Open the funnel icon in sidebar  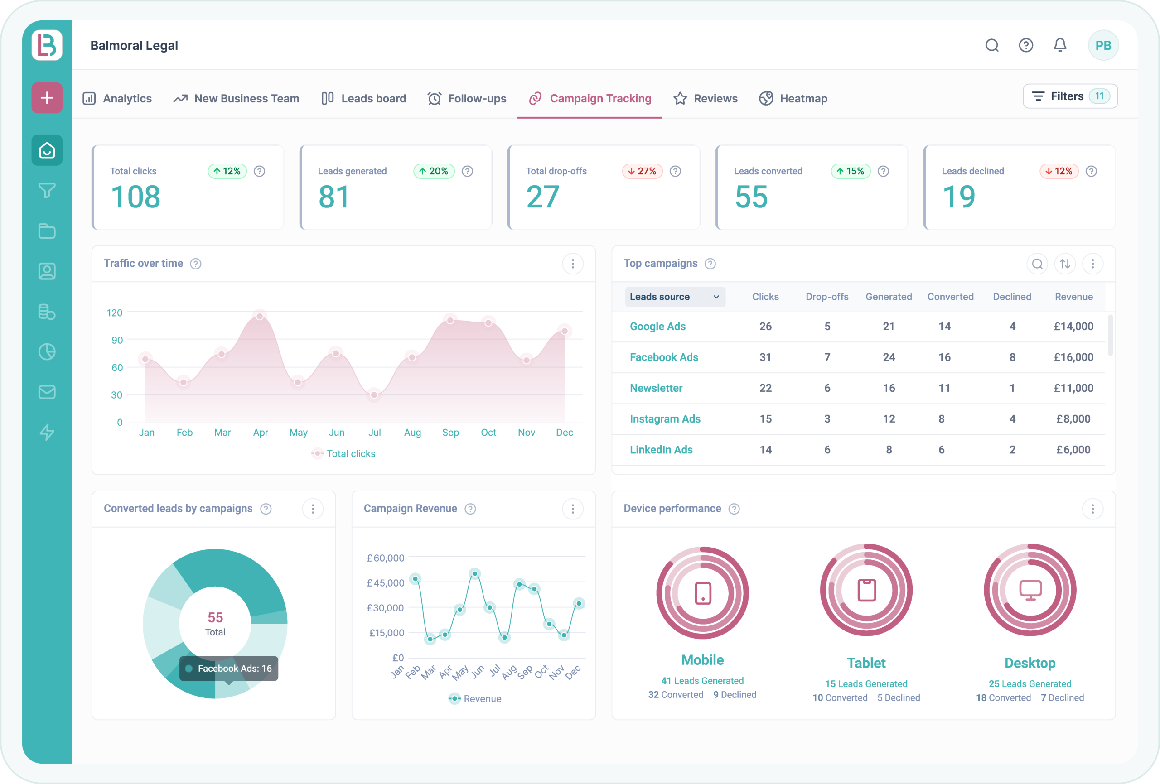[47, 190]
